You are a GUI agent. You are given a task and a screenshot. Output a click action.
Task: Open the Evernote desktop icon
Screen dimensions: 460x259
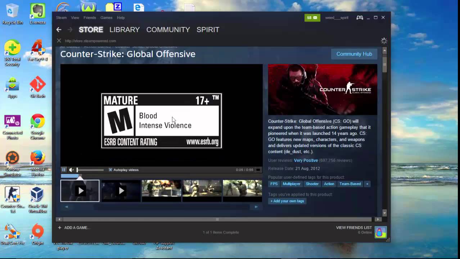click(37, 14)
